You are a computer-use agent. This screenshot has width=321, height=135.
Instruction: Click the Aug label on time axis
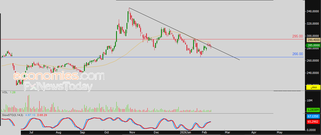59,132
